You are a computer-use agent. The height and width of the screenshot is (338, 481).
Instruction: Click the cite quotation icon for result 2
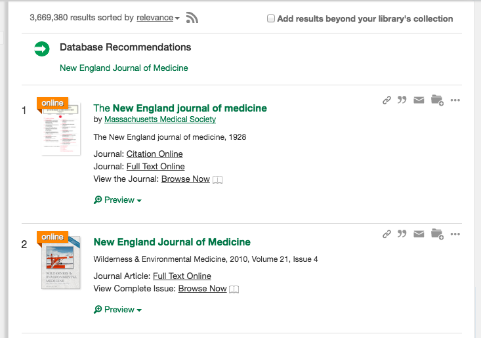(x=402, y=234)
